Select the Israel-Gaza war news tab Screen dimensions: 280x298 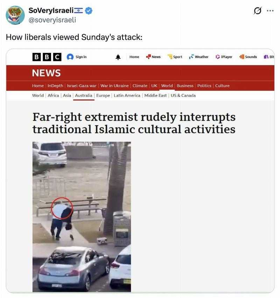pyautogui.click(x=82, y=86)
